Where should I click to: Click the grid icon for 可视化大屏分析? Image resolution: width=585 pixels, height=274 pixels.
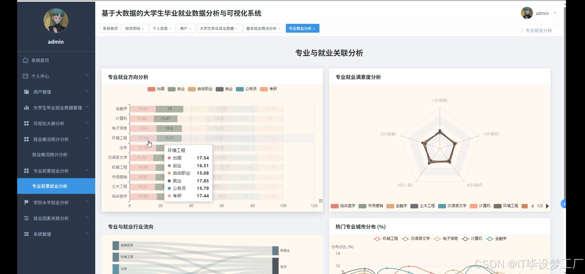(x=26, y=124)
